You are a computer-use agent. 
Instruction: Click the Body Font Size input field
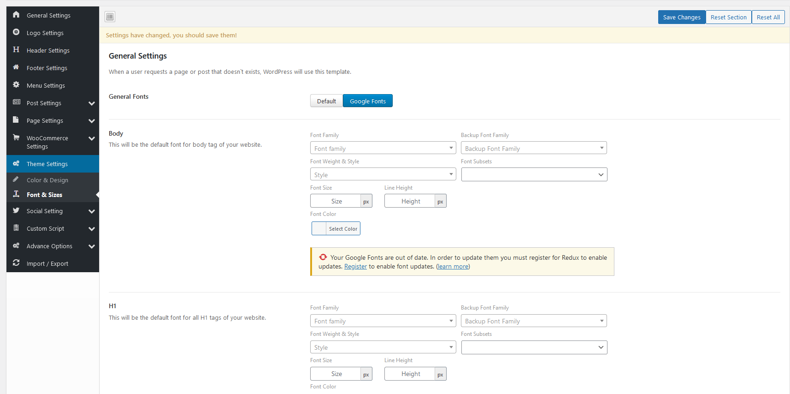[336, 201]
